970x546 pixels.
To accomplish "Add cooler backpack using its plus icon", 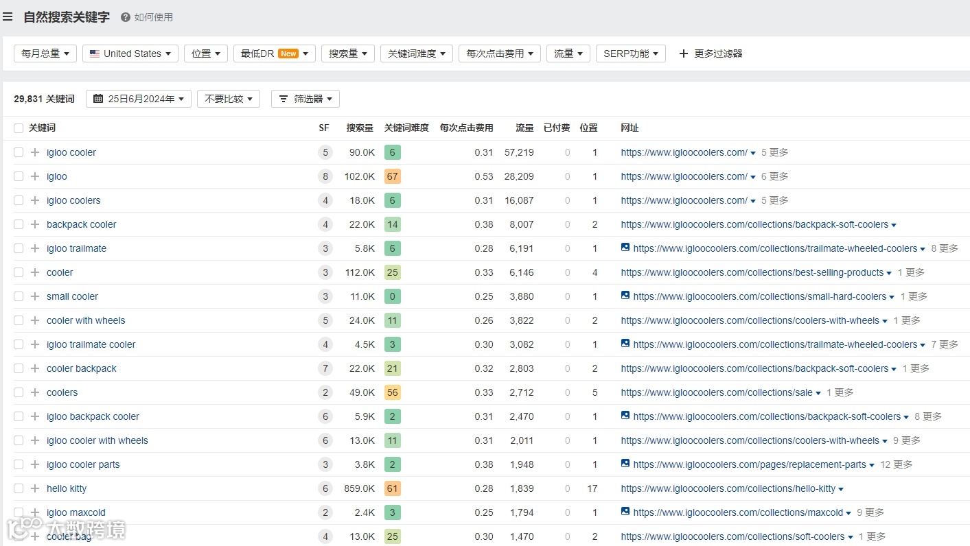I will (x=35, y=368).
